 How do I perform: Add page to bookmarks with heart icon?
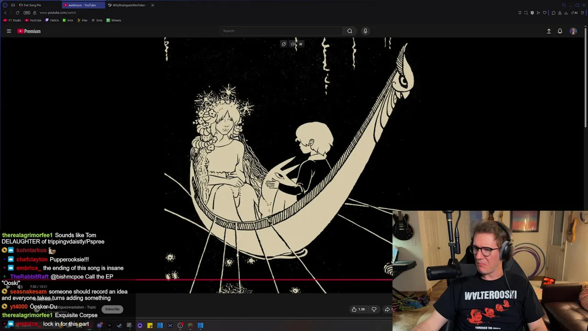[545, 13]
